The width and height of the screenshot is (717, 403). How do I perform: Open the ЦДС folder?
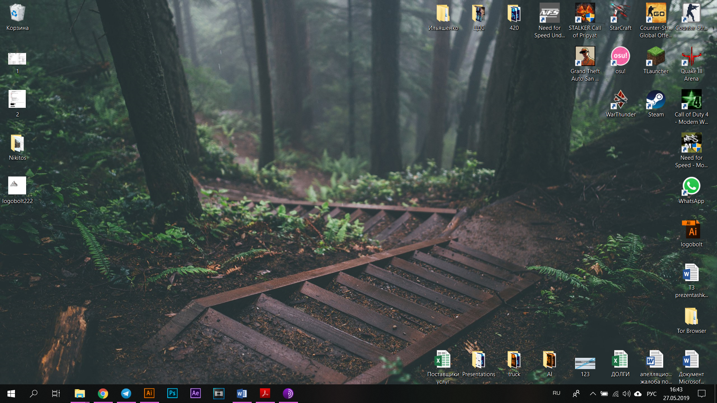pyautogui.click(x=478, y=18)
